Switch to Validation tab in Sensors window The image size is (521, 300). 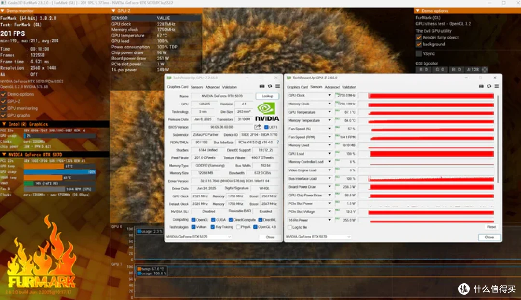349,87
